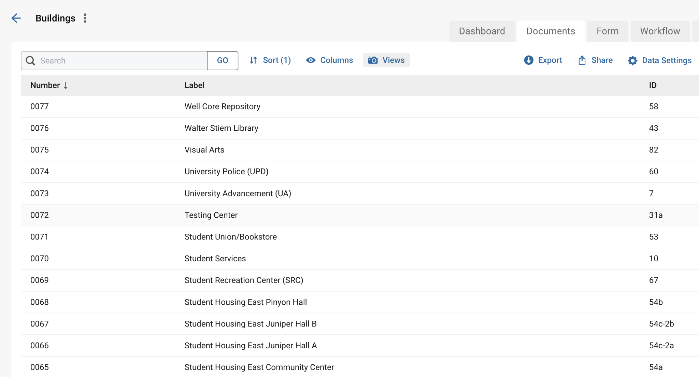
Task: Open the Workflow tab
Action: pyautogui.click(x=660, y=31)
